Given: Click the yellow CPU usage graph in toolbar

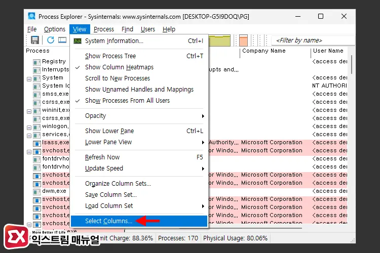Looking at the screenshot, I should [219, 40].
